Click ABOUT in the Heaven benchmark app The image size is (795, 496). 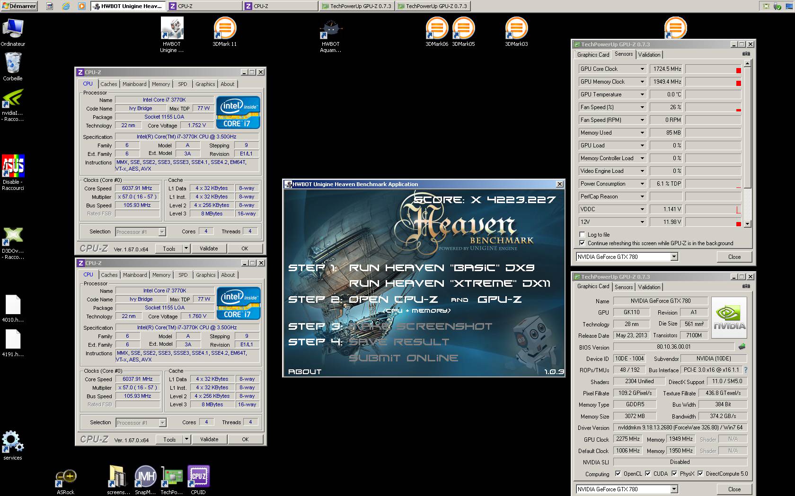(x=305, y=371)
